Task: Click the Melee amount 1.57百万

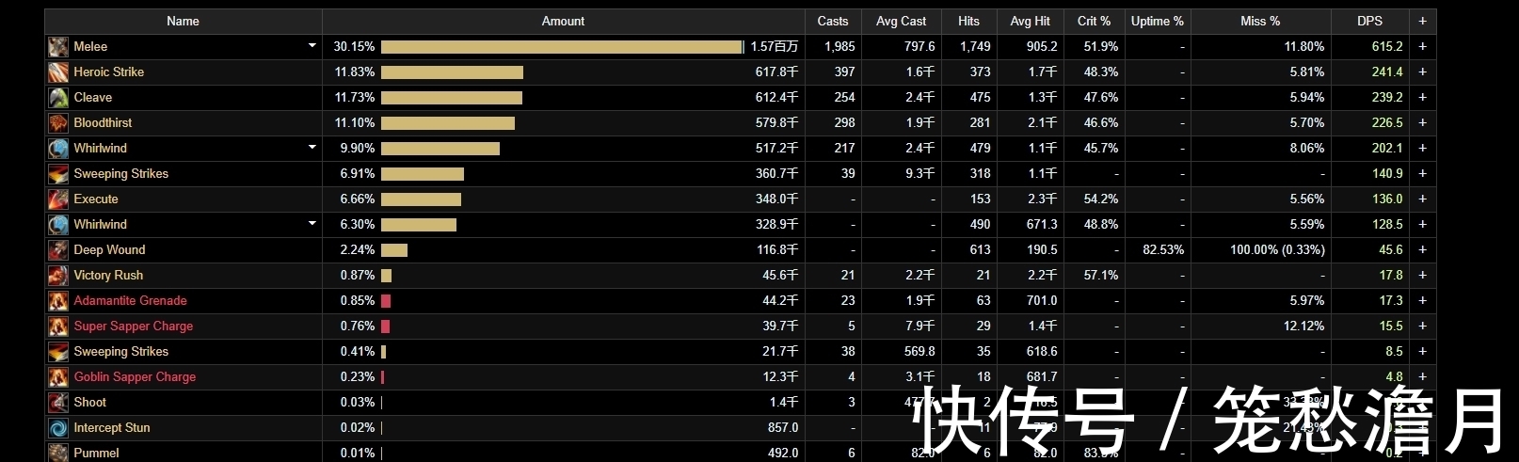Action: tap(774, 46)
